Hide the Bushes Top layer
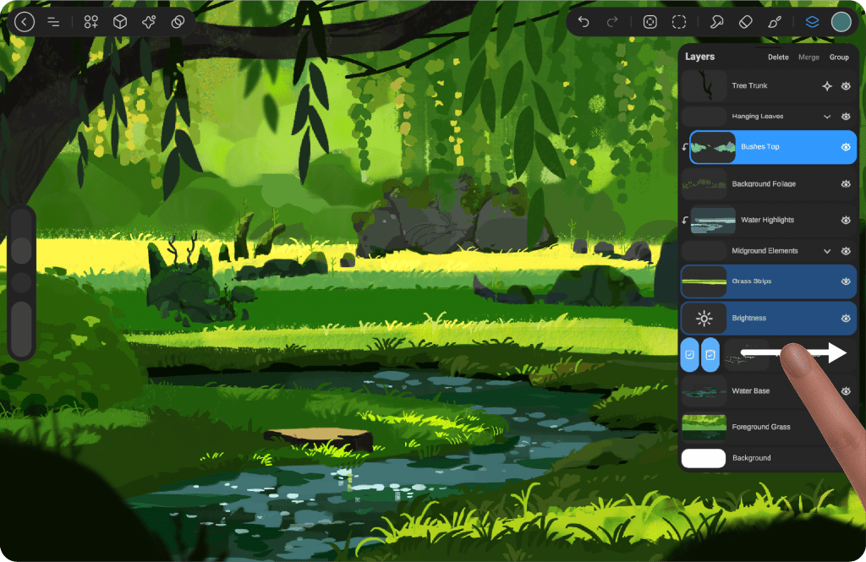The image size is (866, 562). coord(846,147)
